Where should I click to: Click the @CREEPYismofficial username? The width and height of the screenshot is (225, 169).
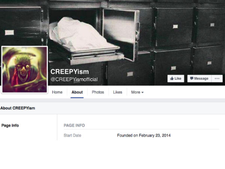(74, 79)
